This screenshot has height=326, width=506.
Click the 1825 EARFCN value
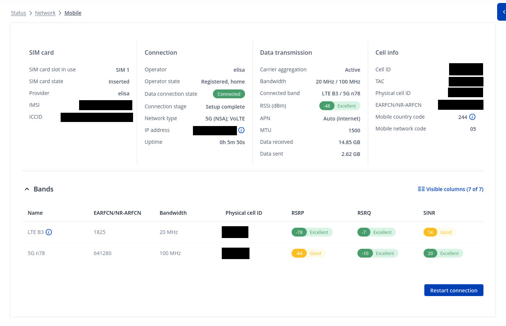tap(100, 232)
